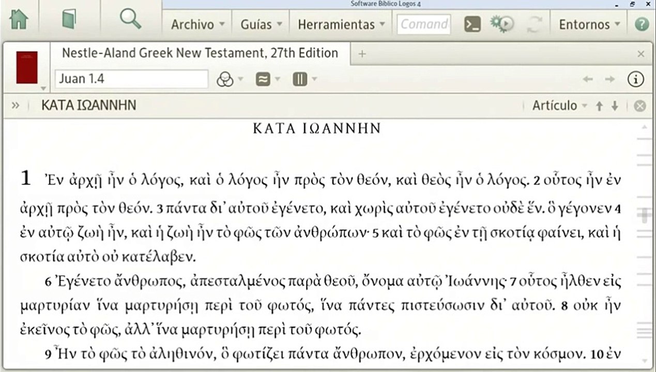Expand columns view dropdown arrow
This screenshot has height=372, width=656.
(314, 80)
